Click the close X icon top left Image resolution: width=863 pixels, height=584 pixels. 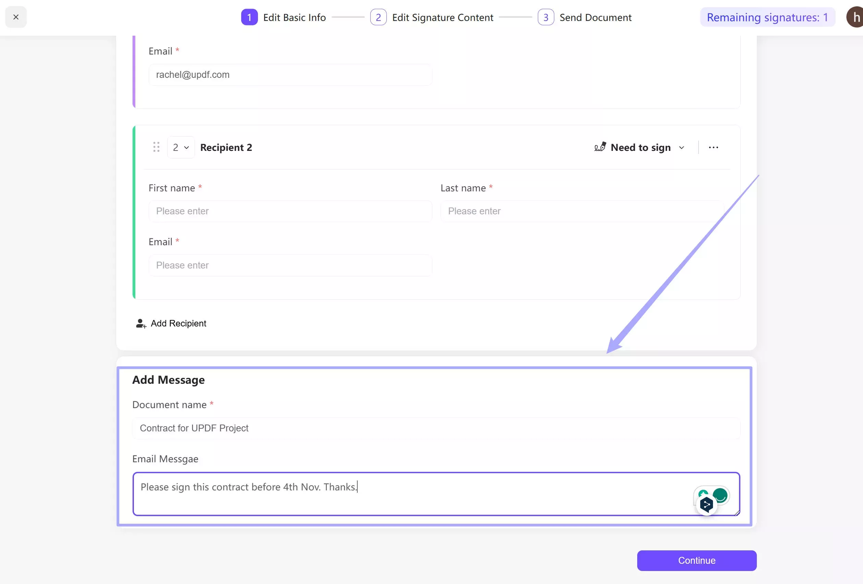pyautogui.click(x=16, y=16)
